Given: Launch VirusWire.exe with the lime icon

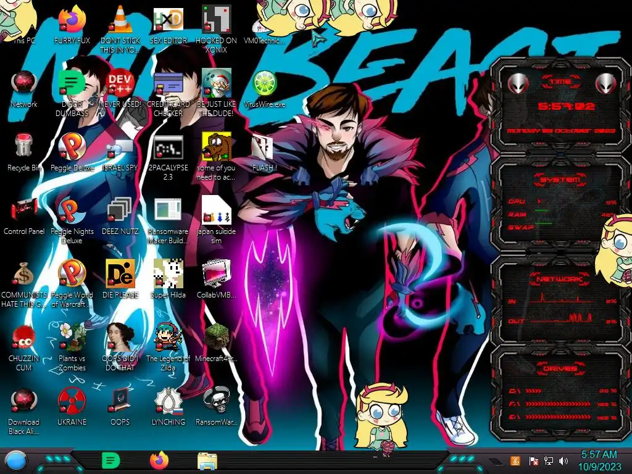Looking at the screenshot, I should pyautogui.click(x=264, y=84).
